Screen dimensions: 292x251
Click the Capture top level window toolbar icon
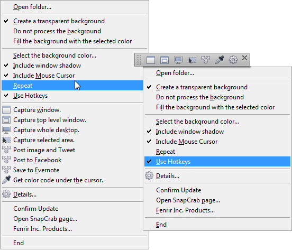coord(164,60)
